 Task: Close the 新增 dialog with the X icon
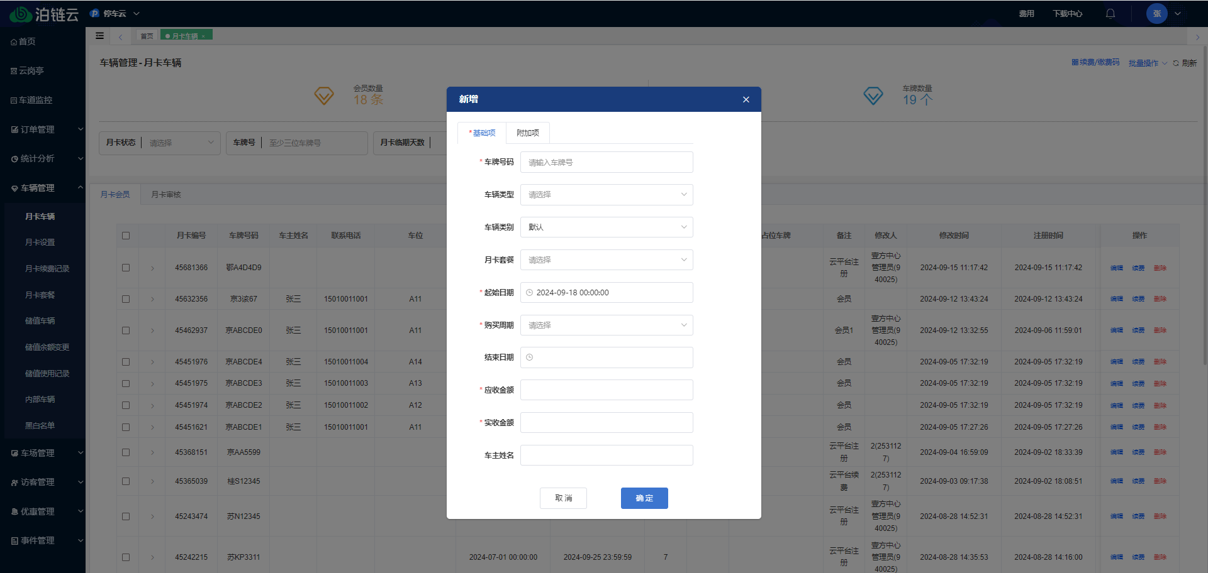[746, 99]
